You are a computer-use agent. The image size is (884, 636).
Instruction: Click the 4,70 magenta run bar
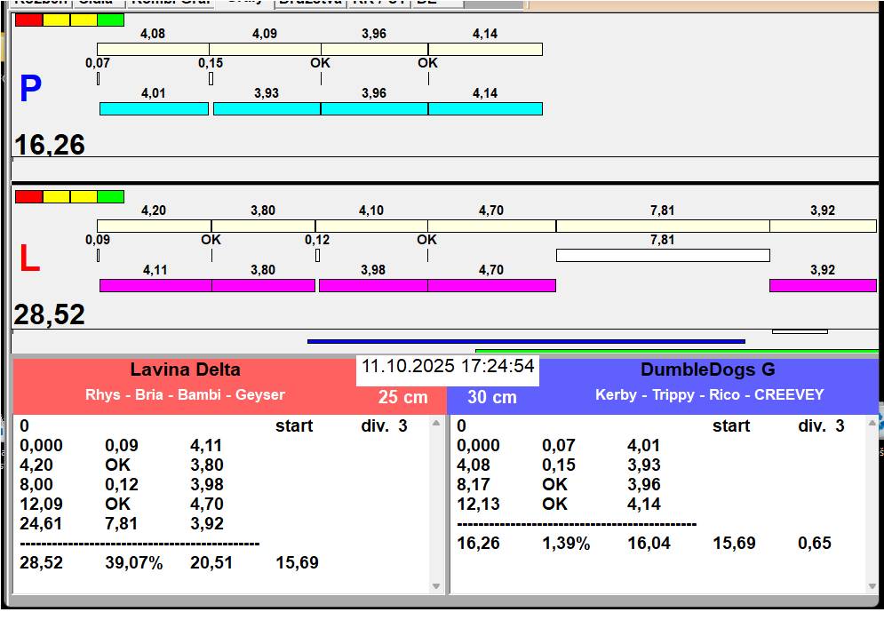[x=491, y=285]
